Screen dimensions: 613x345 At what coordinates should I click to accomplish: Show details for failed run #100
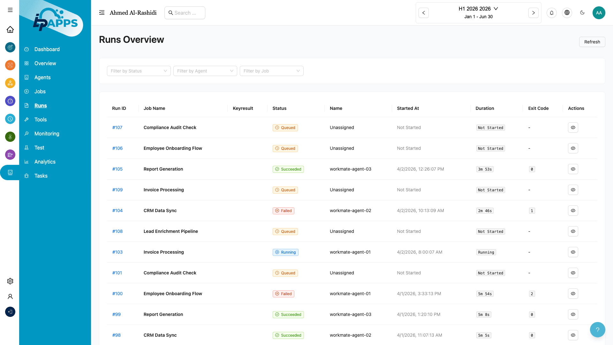coord(573,294)
